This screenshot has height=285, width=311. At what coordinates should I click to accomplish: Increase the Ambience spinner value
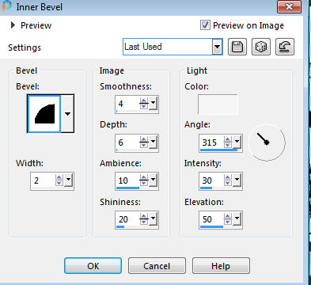[144, 177]
